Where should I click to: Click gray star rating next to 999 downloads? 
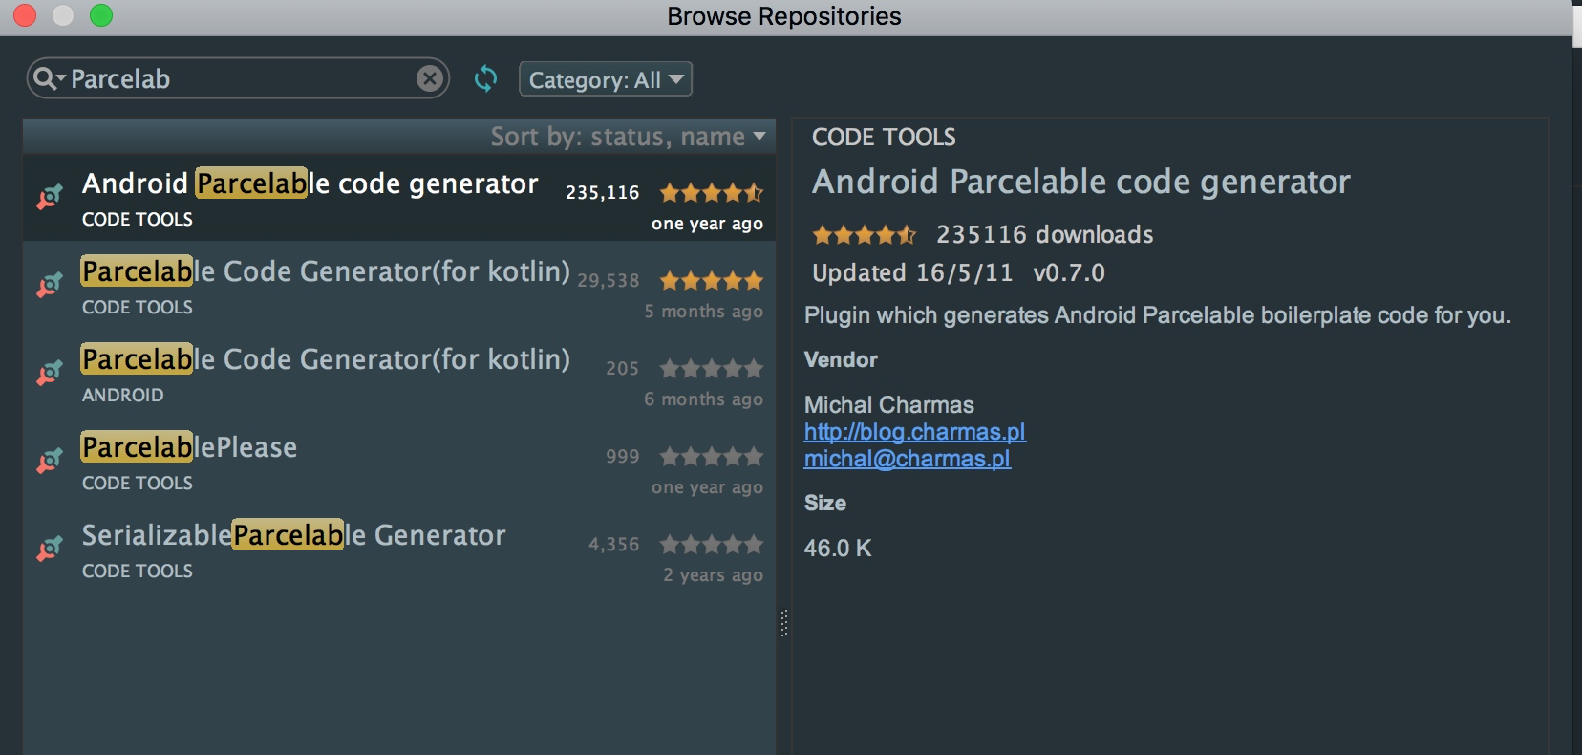[x=712, y=457]
